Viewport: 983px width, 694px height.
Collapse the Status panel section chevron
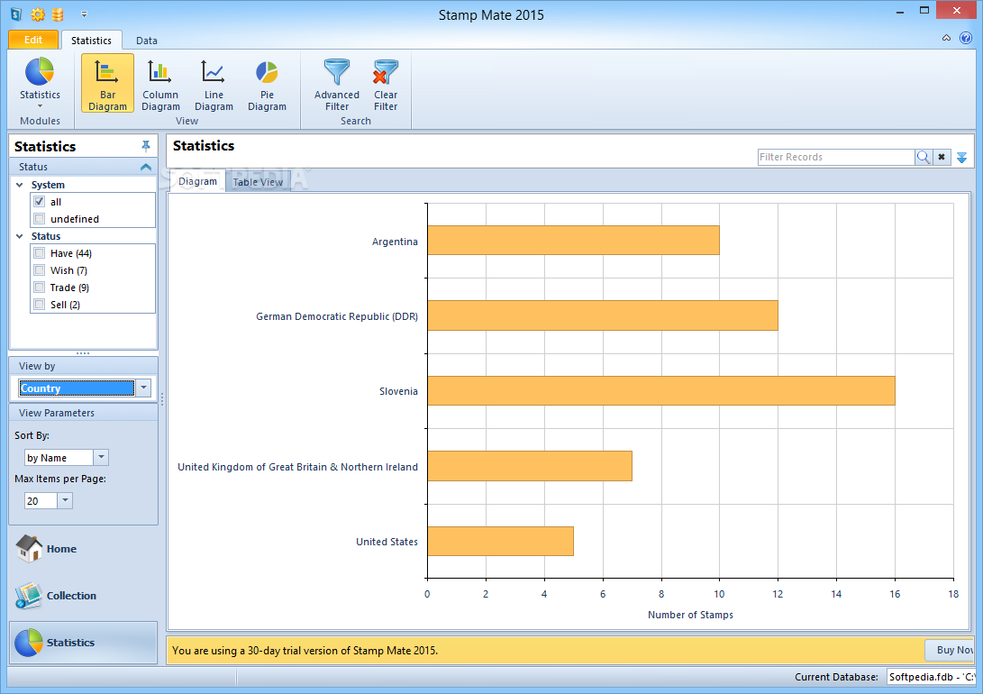click(x=145, y=167)
